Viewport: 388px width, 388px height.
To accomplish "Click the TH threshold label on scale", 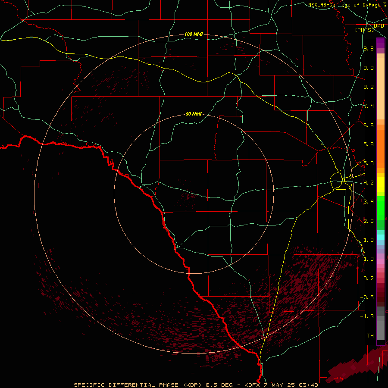I will (370, 336).
